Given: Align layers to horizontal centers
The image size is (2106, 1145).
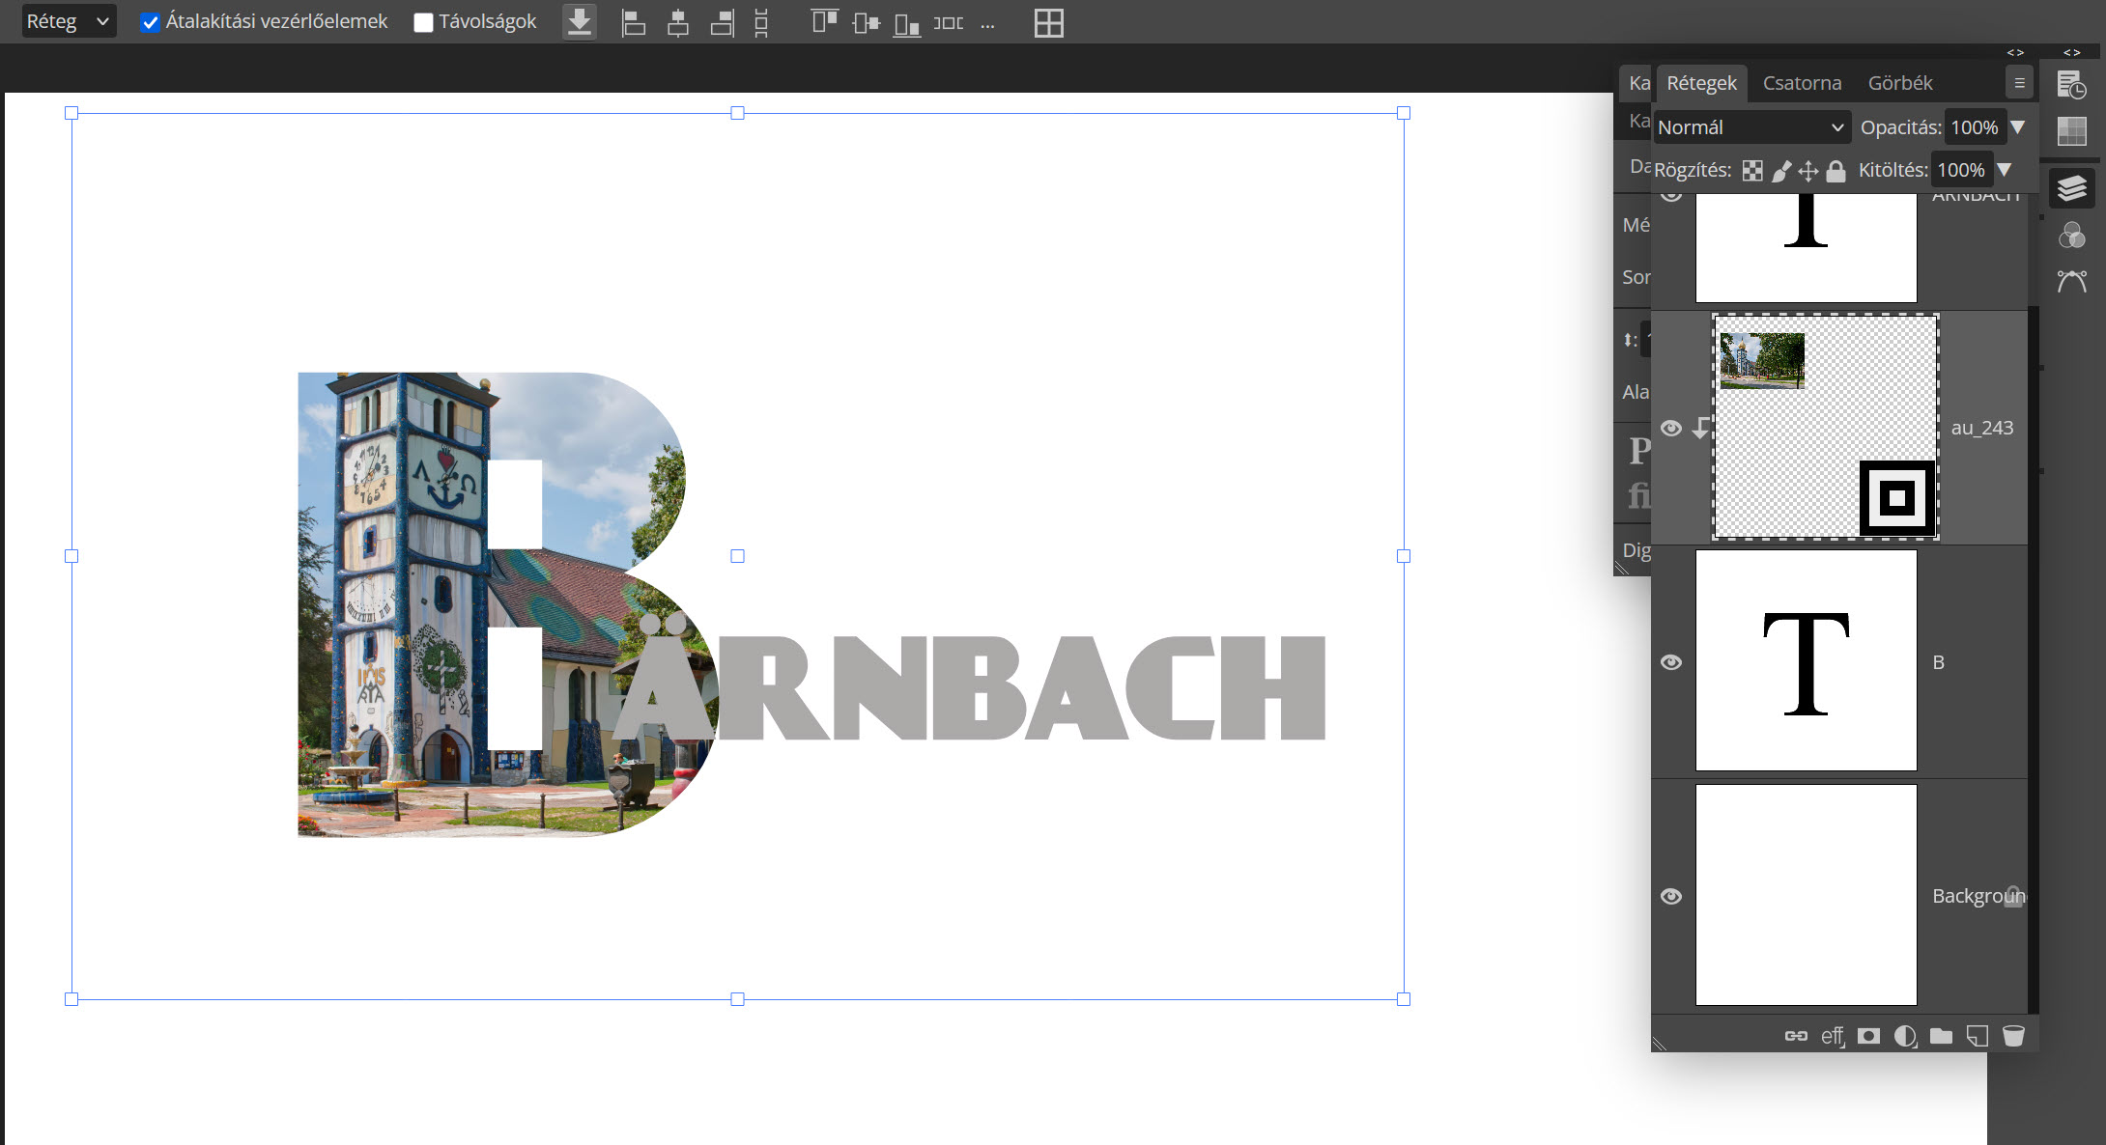Looking at the screenshot, I should (x=678, y=22).
